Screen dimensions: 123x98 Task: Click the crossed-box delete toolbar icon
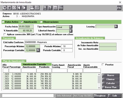[x=15, y=8]
